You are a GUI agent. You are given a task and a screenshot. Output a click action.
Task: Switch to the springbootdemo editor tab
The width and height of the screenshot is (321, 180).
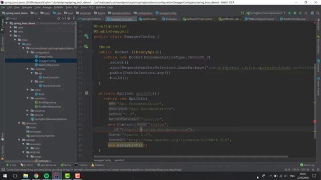pyautogui.click(x=91, y=19)
